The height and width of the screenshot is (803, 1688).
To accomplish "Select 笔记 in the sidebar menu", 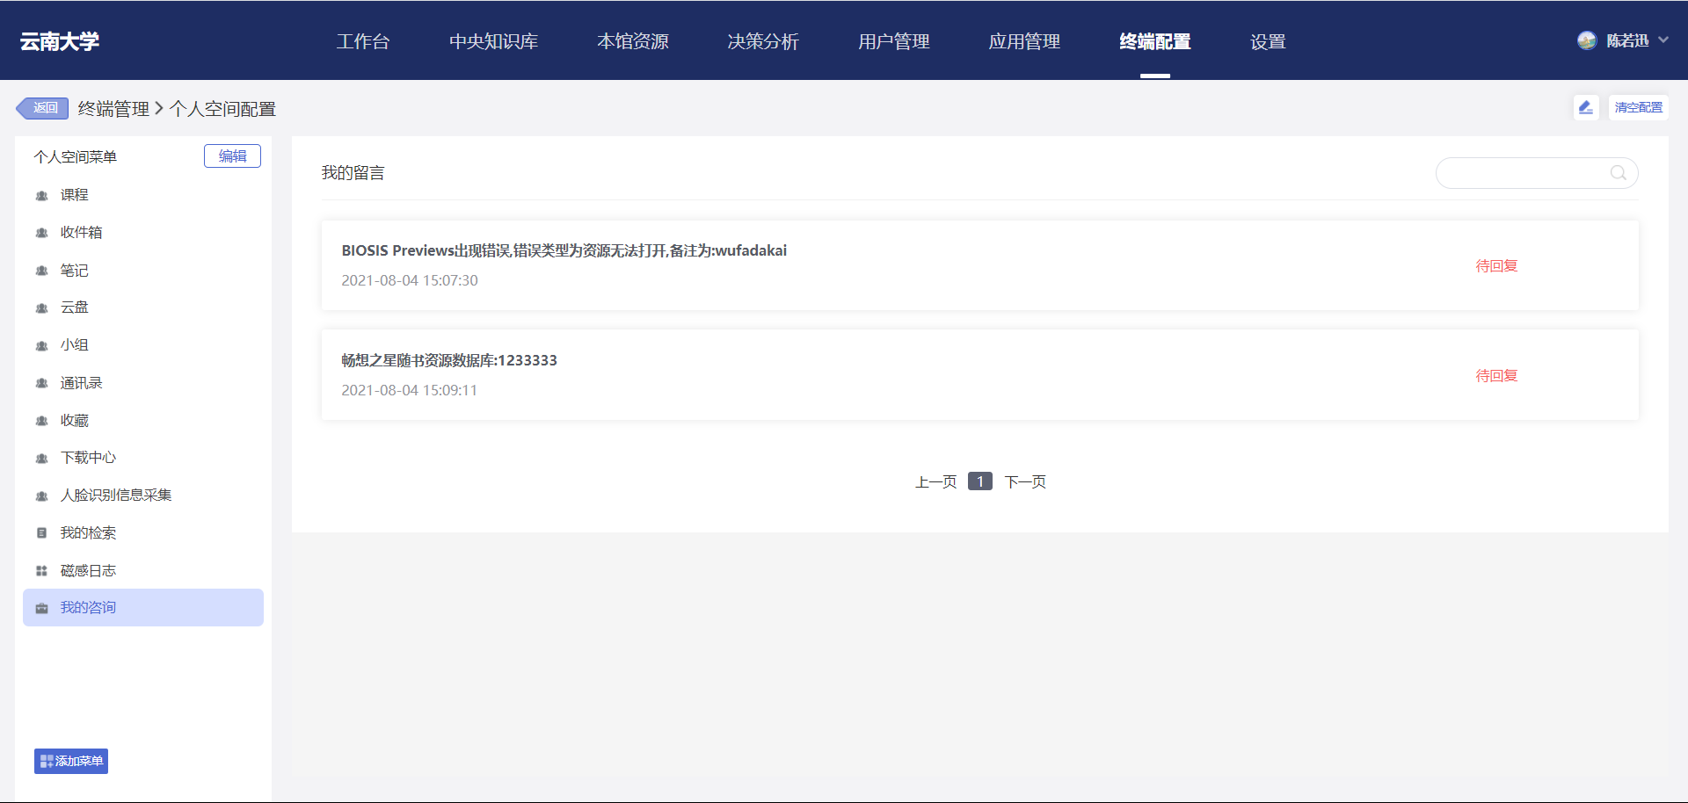I will point(143,271).
